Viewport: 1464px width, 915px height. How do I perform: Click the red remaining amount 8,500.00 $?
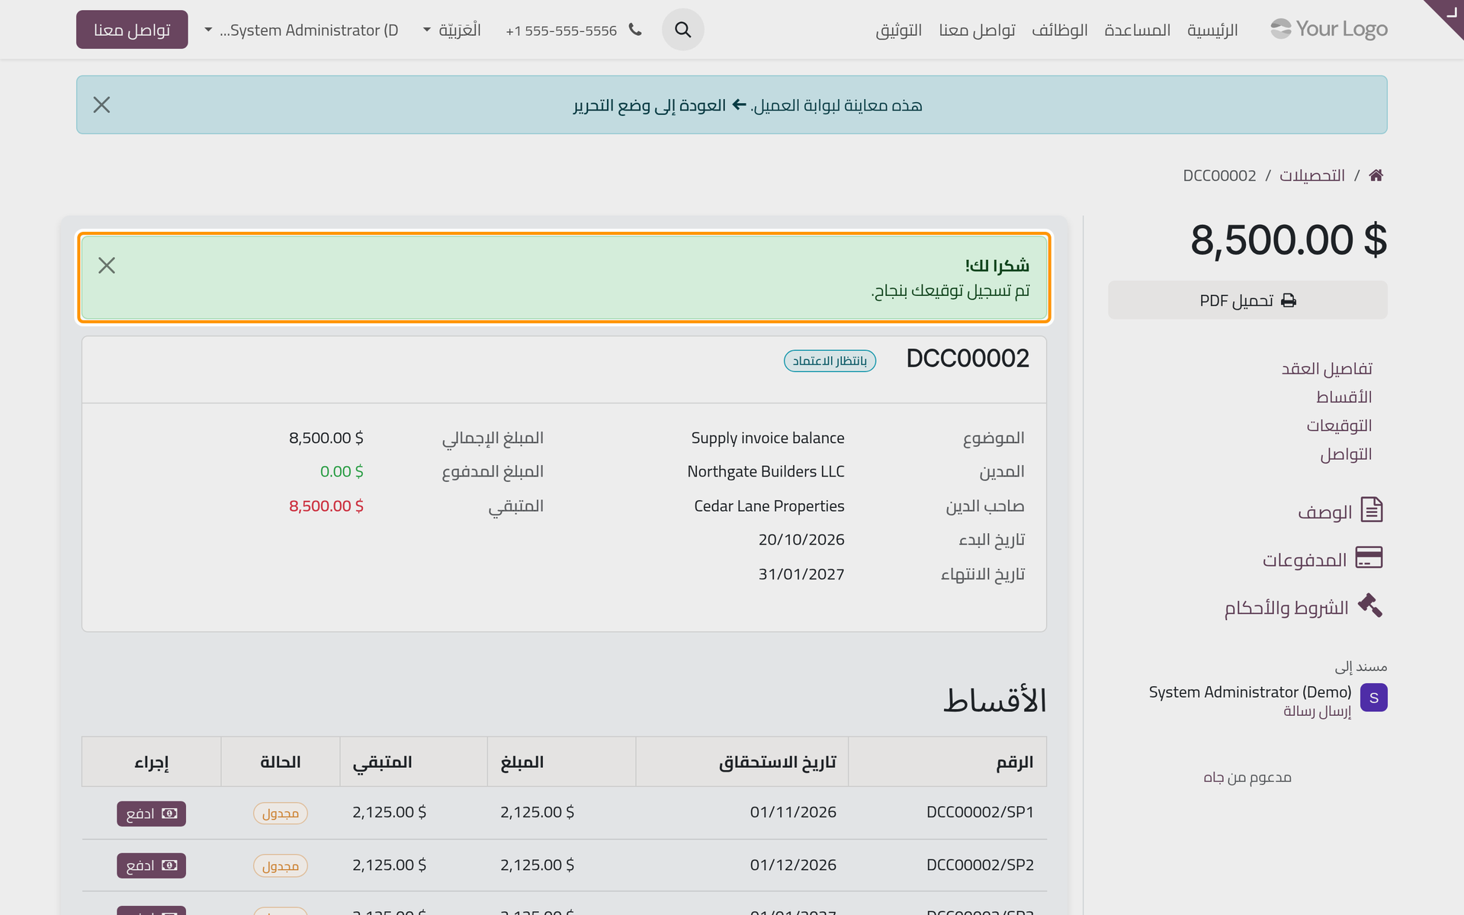pos(326,506)
